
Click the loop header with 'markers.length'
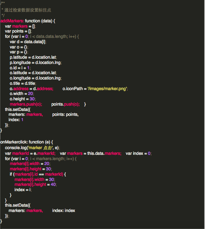pos(41,159)
